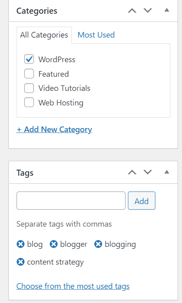Check the Video Tutorials category
This screenshot has height=303, width=182.
click(29, 88)
